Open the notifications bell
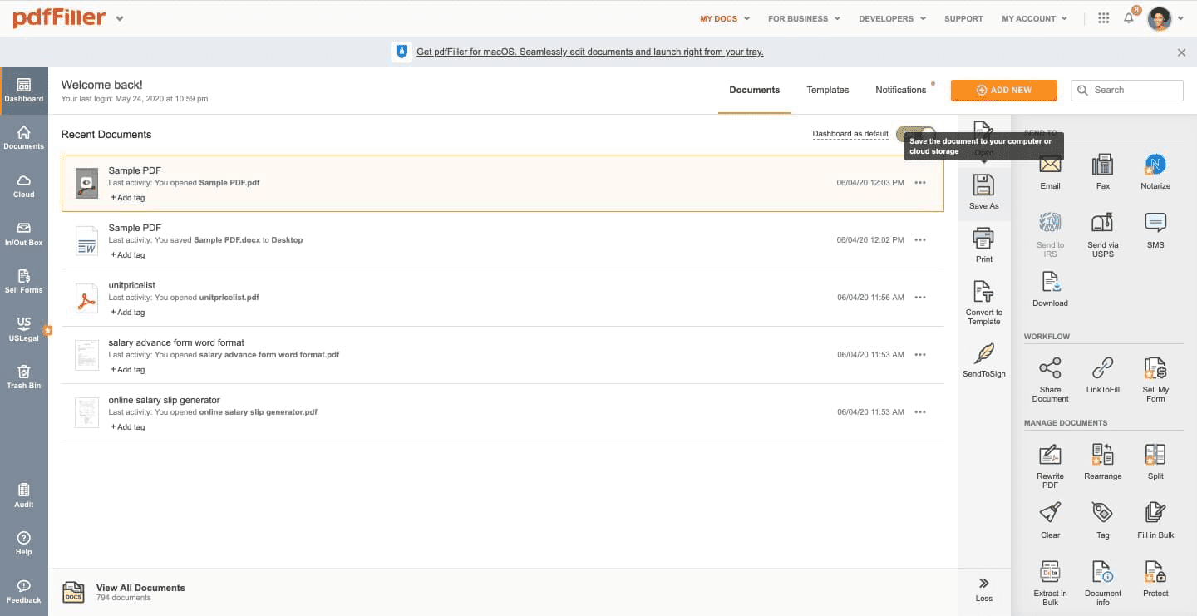Image resolution: width=1197 pixels, height=616 pixels. (1129, 18)
